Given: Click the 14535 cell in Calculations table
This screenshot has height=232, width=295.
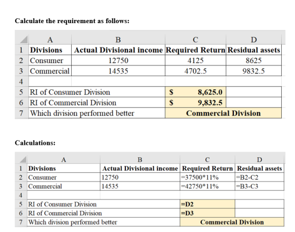Looking at the screenshot, I should pyautogui.click(x=140, y=186).
